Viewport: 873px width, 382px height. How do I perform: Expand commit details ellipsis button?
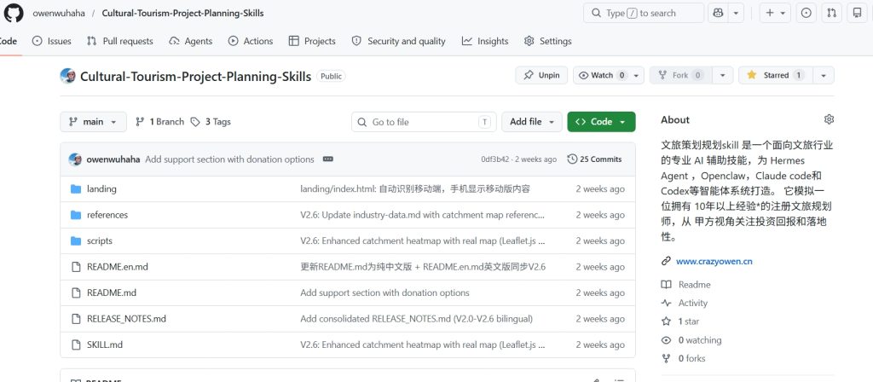click(x=328, y=159)
